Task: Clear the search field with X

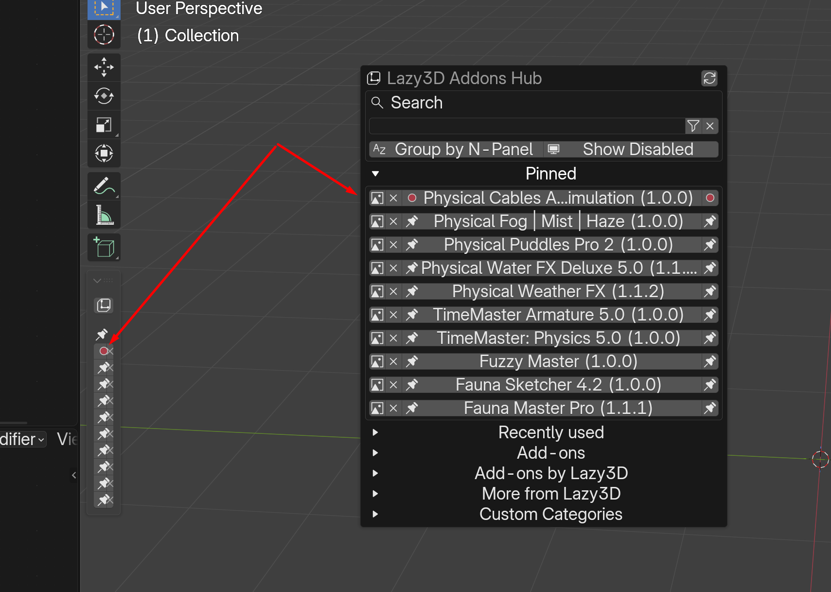Action: (710, 126)
